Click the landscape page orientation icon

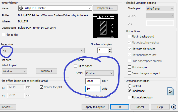[170, 91]
